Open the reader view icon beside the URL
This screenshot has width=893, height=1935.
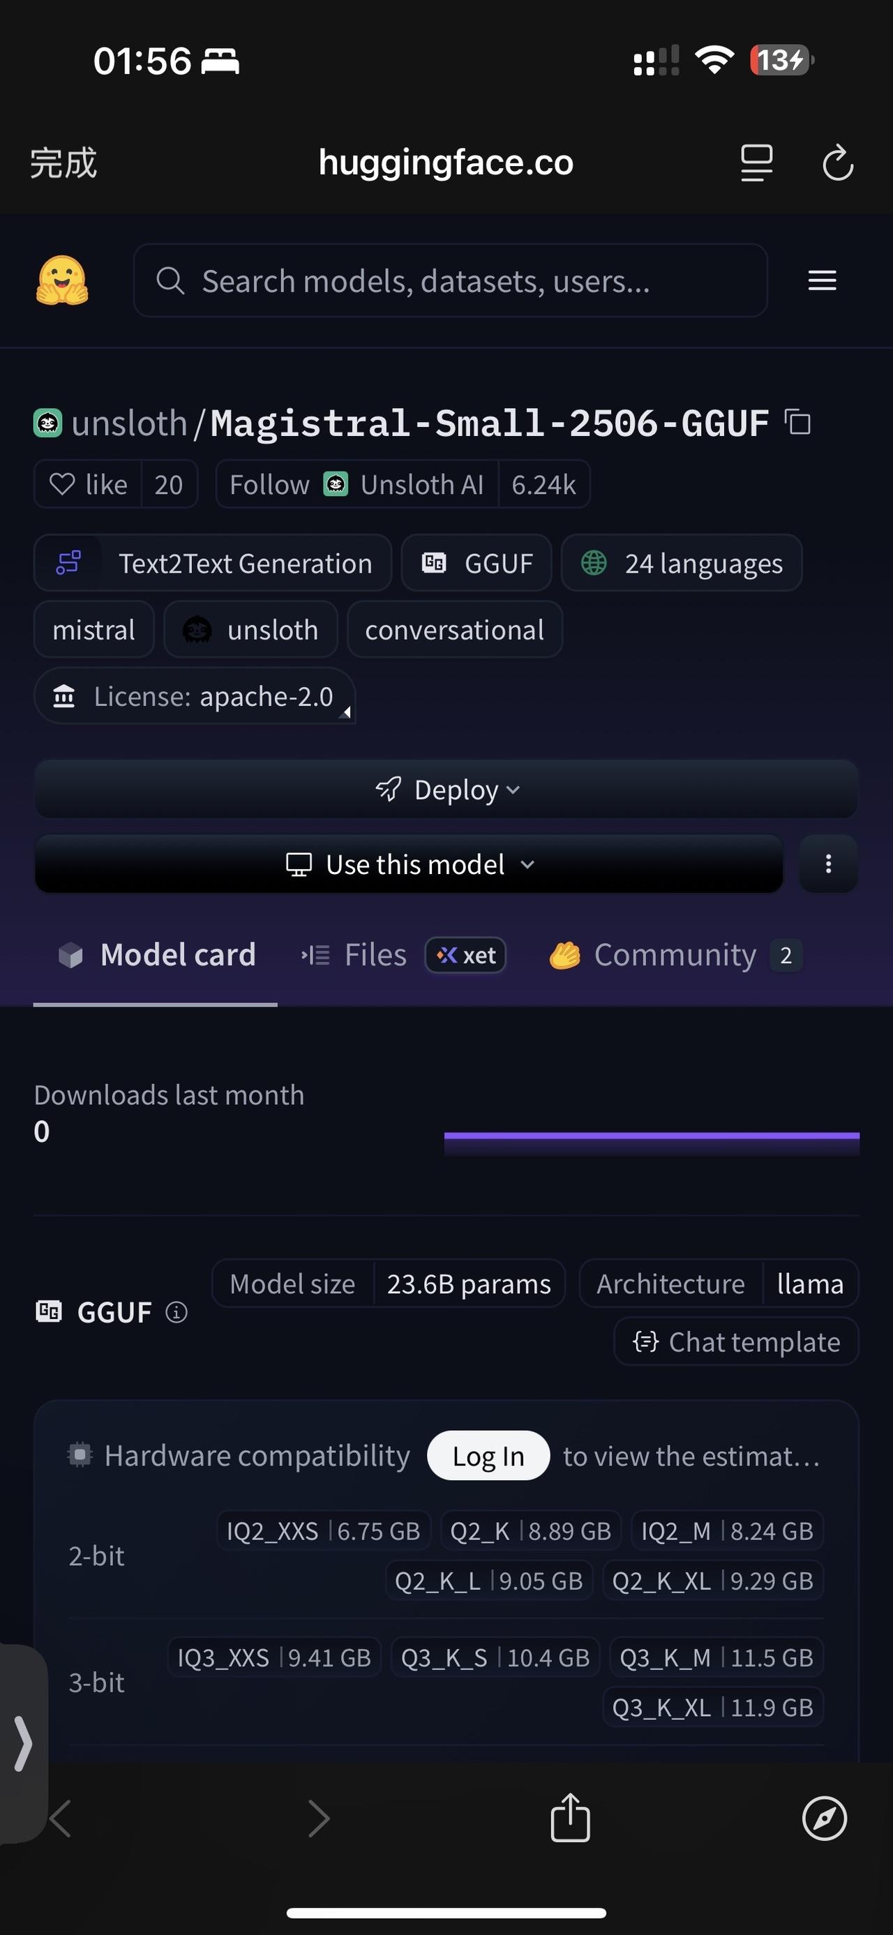tap(756, 163)
